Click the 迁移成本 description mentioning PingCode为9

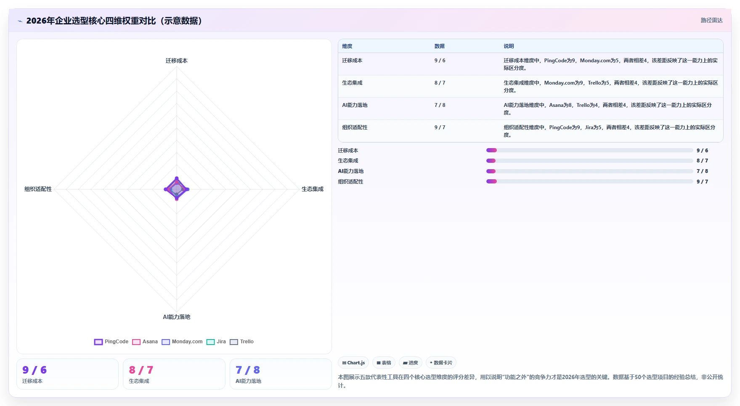pos(611,64)
